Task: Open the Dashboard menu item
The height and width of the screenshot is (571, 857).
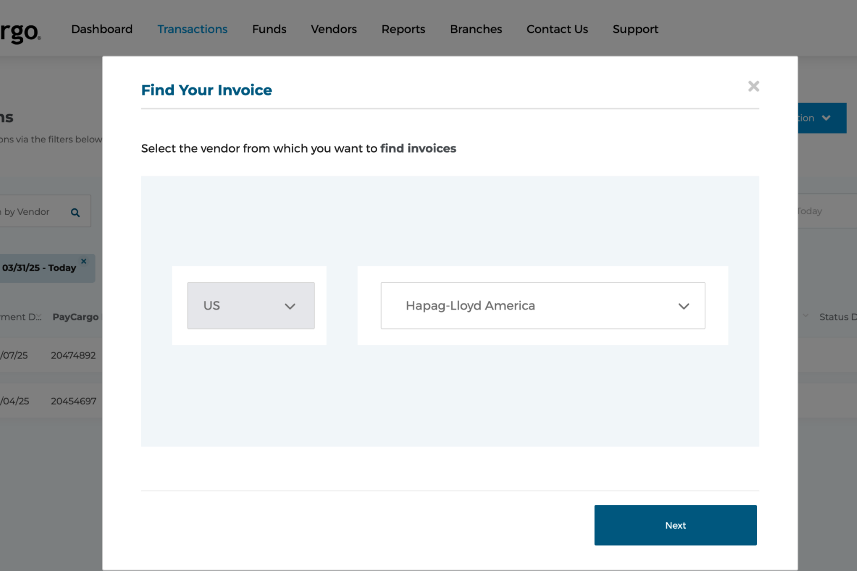Action: [102, 29]
